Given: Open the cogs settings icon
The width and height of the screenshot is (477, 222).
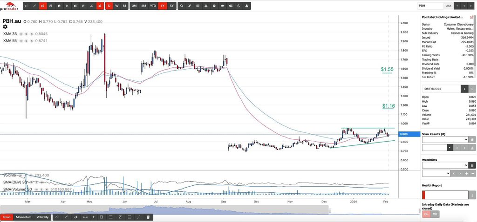Looking at the screenshot, I should tap(231, 6).
